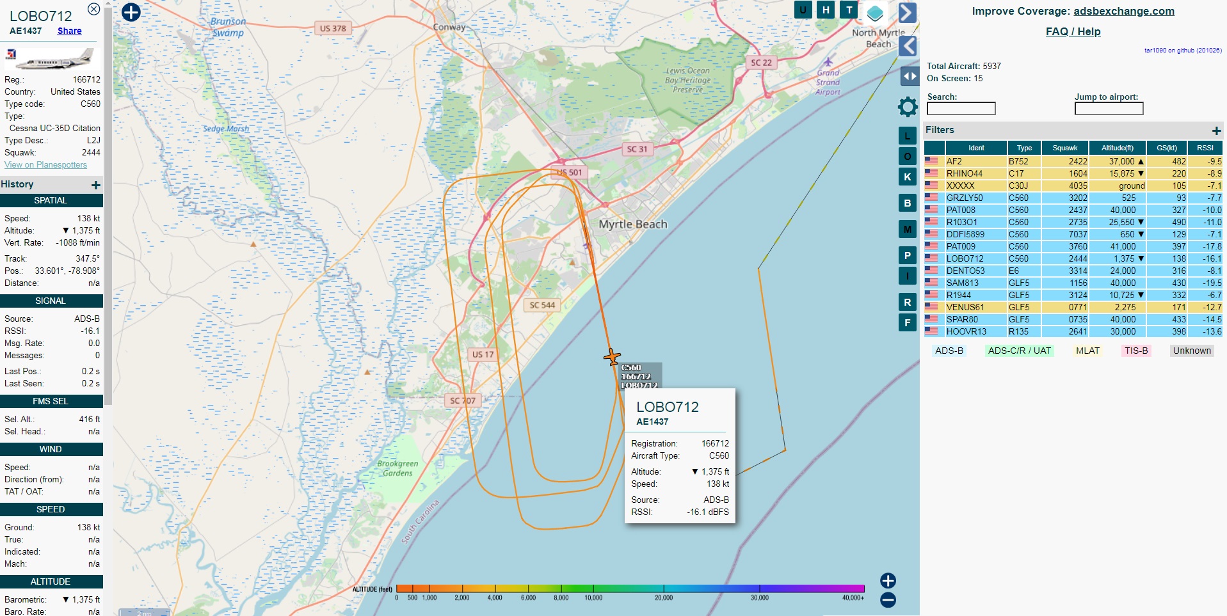
Task: Click the Unknown legend label
Action: pos(1192,351)
